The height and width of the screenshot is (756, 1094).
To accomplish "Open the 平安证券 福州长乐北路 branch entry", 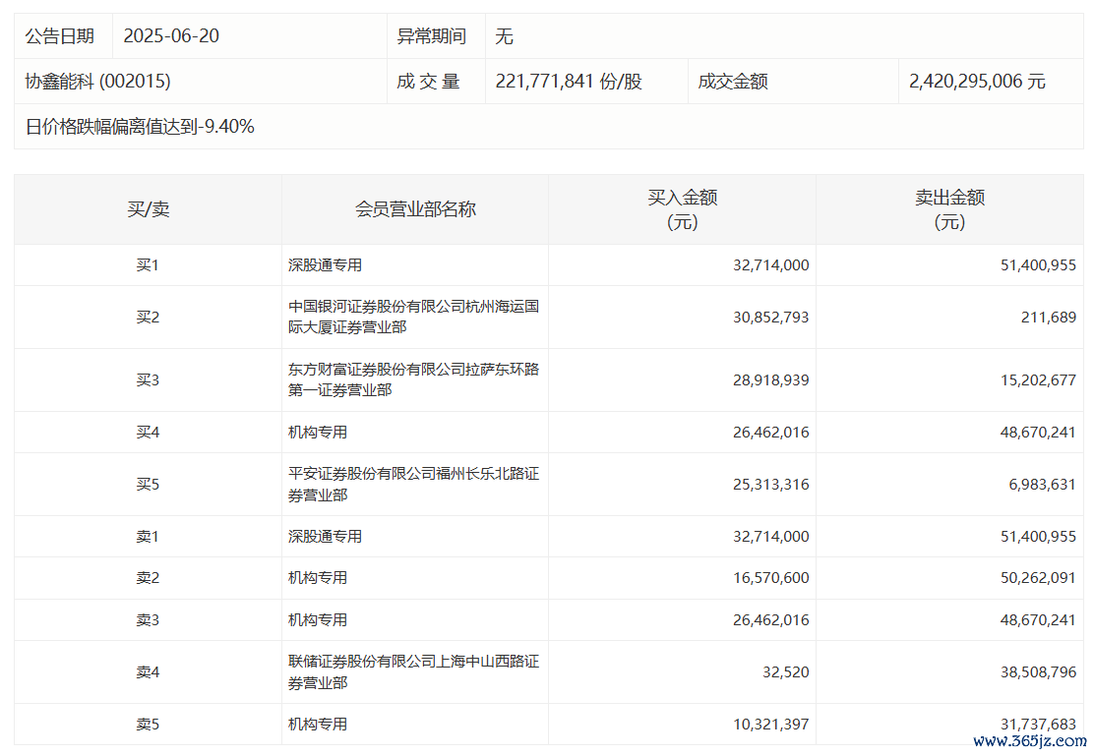I will pyautogui.click(x=413, y=484).
